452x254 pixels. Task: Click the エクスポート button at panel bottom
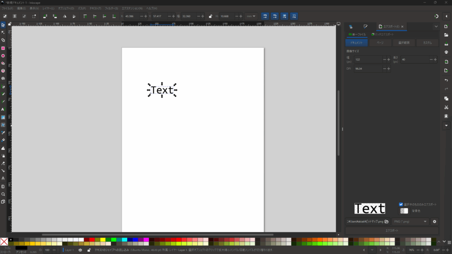pyautogui.click(x=392, y=231)
